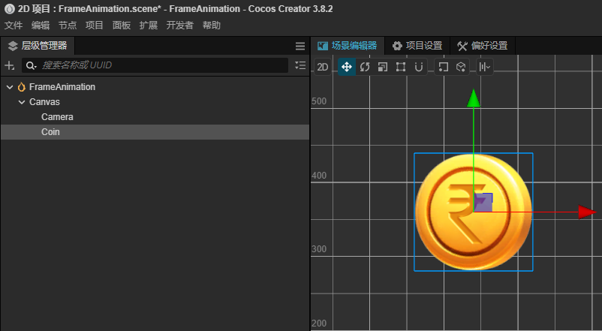Toggle local/global coordinate cube icon

point(461,68)
